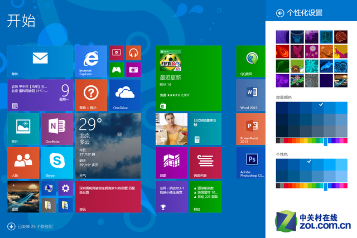Open the Store tile with FIFA 14
357x238 pixels.
pos(189,78)
